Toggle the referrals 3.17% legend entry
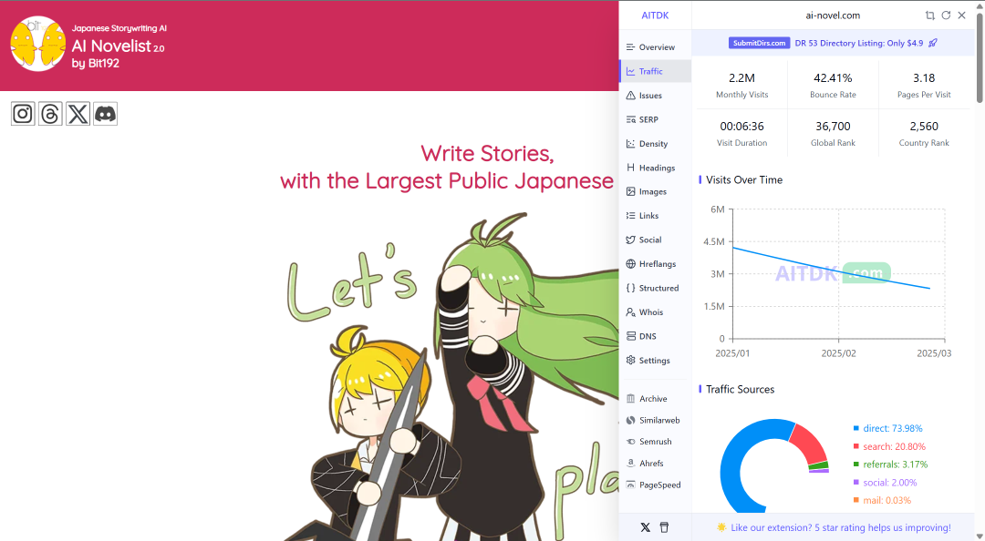 (x=890, y=464)
